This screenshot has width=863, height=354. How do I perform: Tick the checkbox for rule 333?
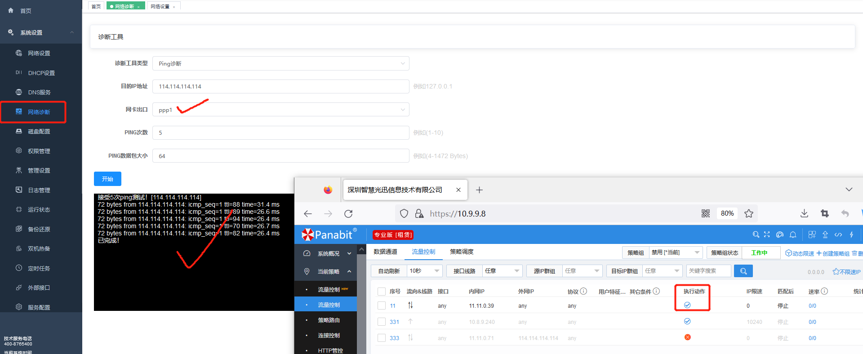point(382,338)
